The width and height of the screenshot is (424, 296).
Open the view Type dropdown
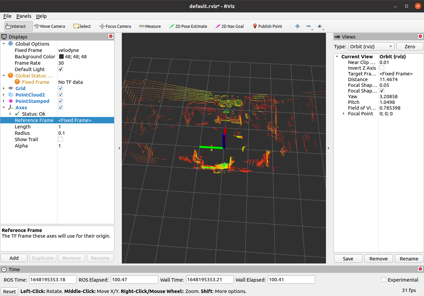pyautogui.click(x=371, y=47)
